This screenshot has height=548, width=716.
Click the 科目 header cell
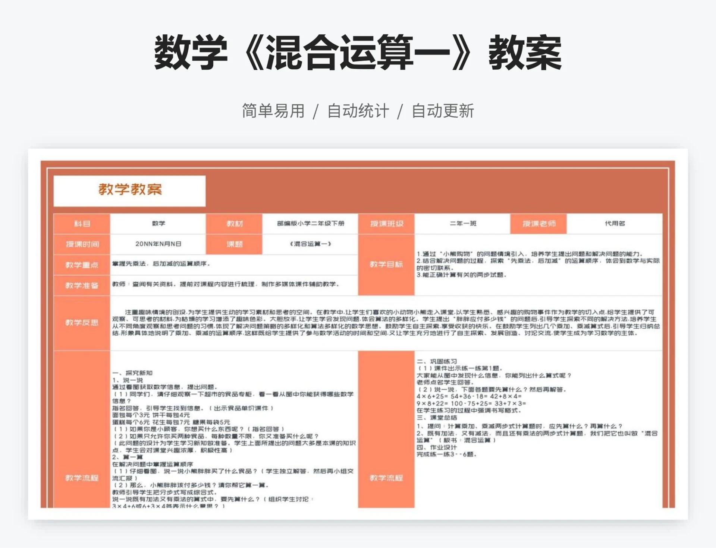[82, 223]
